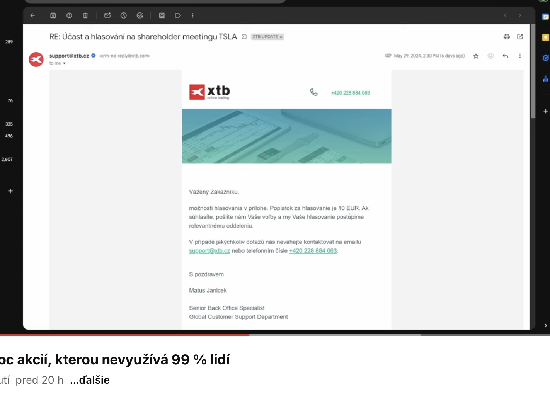The image size is (550, 398).
Task: Remove the XTB UPDATE label
Action: point(281,37)
